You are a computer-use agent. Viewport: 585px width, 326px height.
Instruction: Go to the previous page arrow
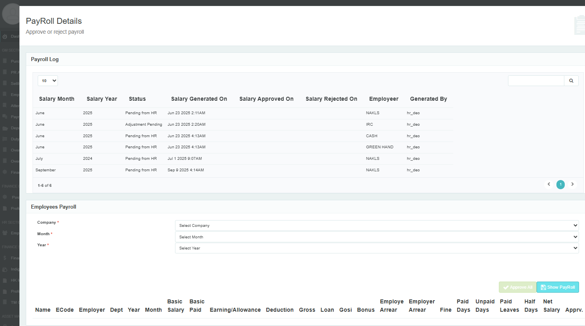(x=549, y=184)
